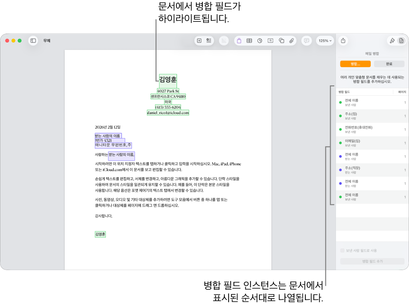
Task: Click the 메일 병합 panel heading
Action: pos(372,54)
